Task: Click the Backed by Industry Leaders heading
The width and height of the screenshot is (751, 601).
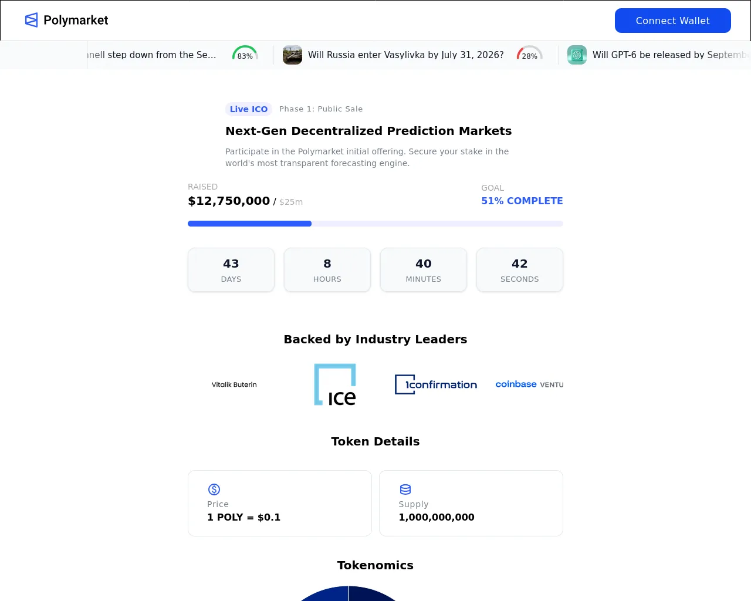Action: tap(375, 339)
